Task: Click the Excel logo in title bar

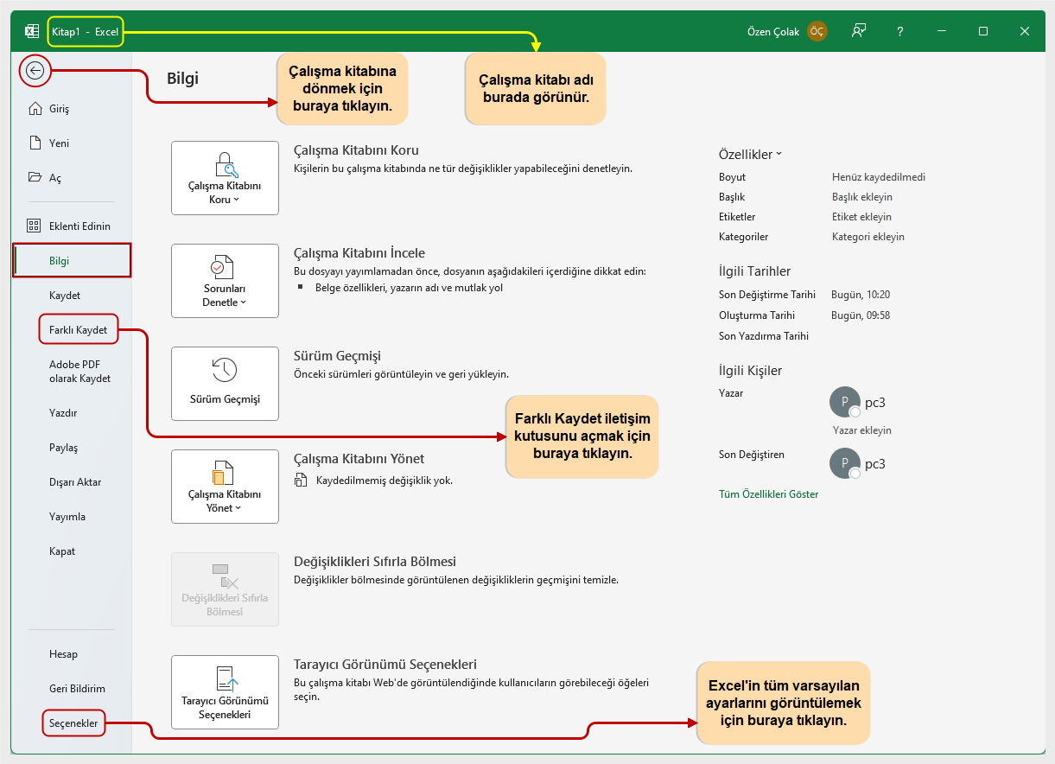Action: click(32, 31)
